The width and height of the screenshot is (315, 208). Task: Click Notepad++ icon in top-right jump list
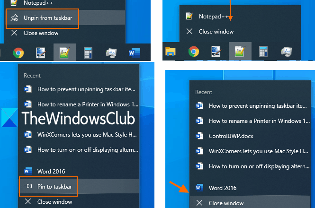189,16
